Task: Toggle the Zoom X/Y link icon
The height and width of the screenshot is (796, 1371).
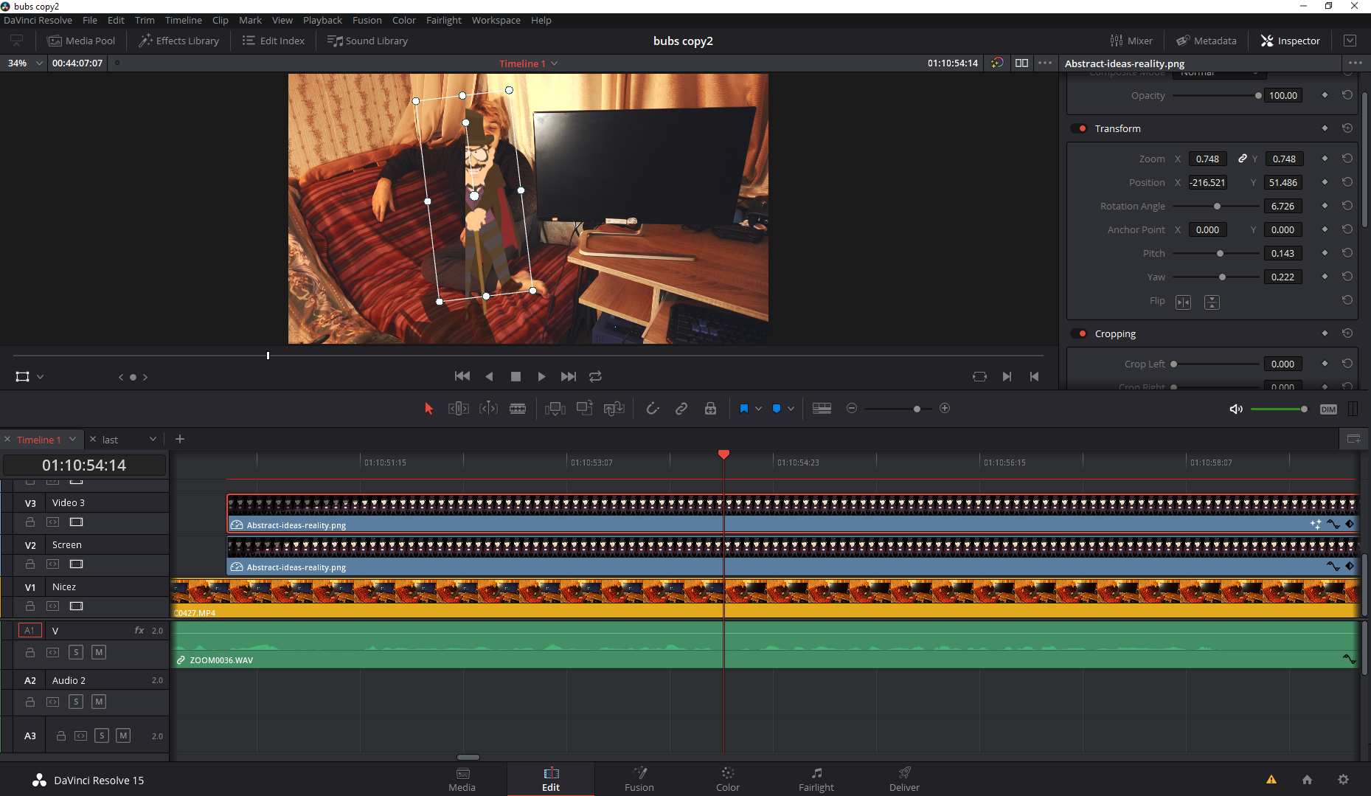Action: point(1243,159)
